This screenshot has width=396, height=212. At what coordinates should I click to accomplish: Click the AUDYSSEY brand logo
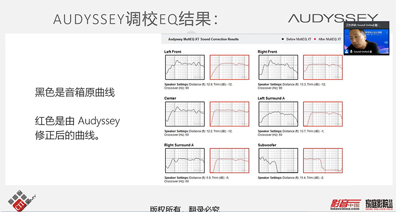333,18
